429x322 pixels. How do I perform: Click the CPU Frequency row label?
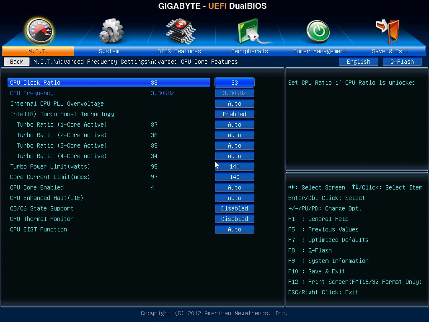click(32, 93)
